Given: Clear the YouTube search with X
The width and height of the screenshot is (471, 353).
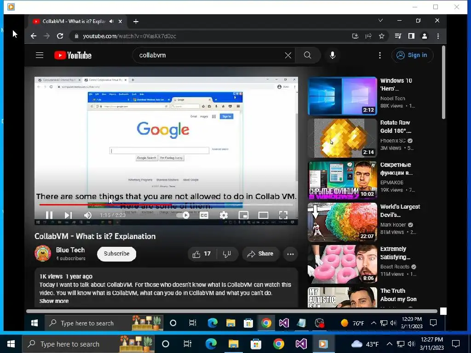Looking at the screenshot, I should 288,55.
